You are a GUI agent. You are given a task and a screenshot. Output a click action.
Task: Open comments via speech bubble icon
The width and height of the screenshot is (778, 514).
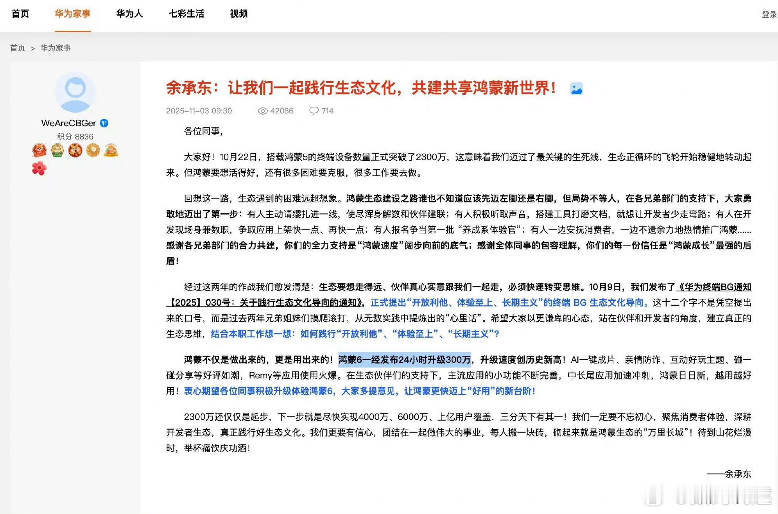tap(314, 111)
